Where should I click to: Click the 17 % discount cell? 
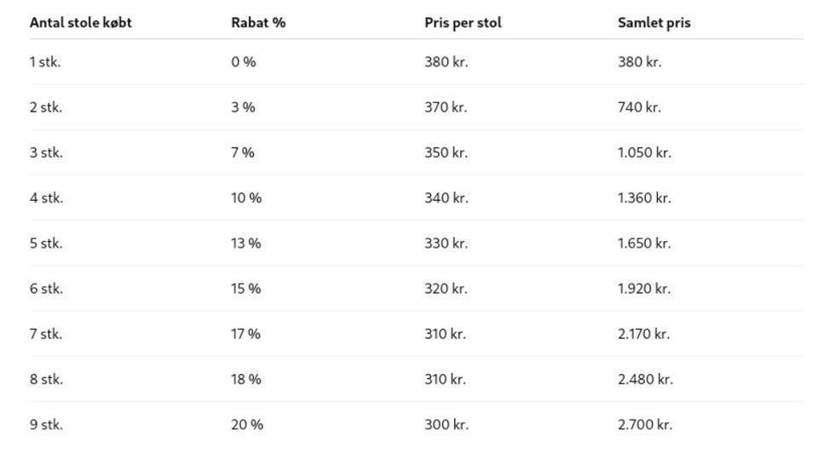245,334
